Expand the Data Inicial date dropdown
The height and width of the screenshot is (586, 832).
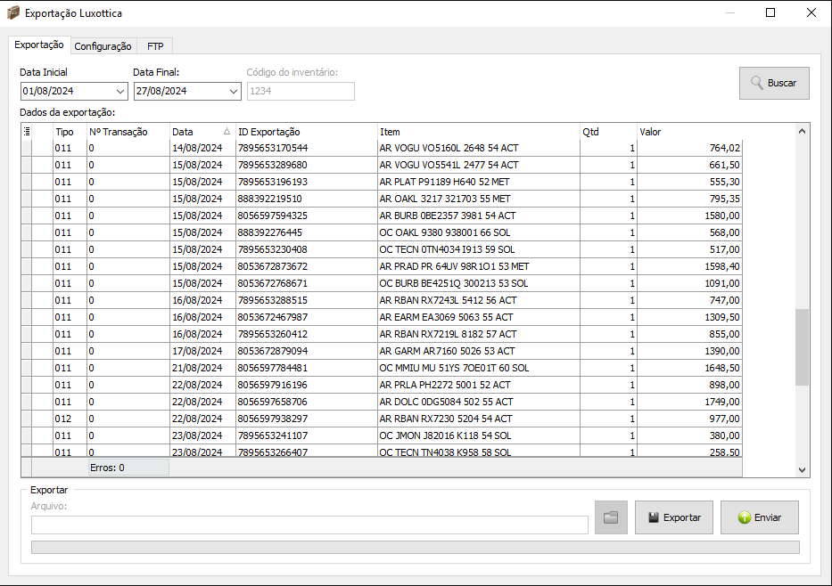[120, 91]
